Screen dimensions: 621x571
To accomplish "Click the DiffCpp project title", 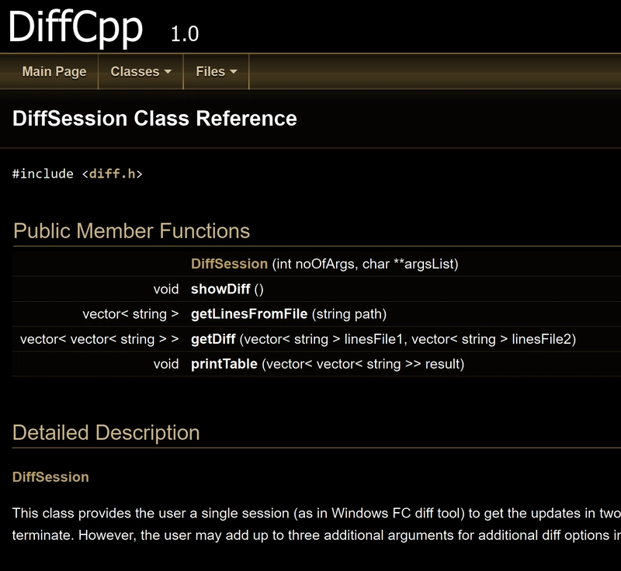I will [x=76, y=27].
